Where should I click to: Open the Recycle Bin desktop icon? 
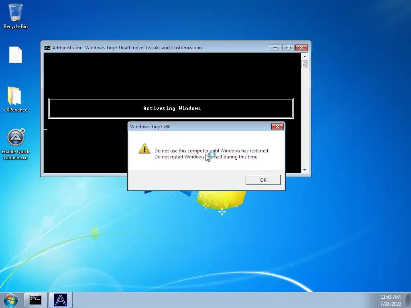(x=16, y=16)
